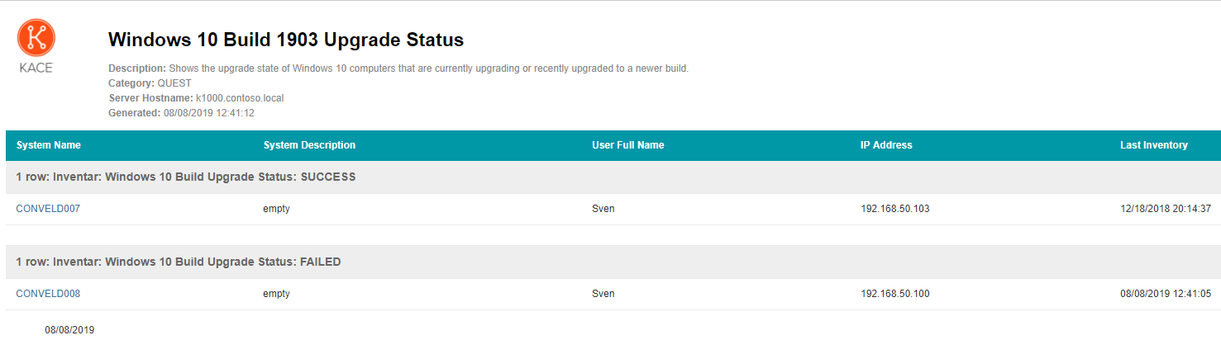Screen dimensions: 1221x340
Task: Click the Category QUEST line
Action: (150, 83)
